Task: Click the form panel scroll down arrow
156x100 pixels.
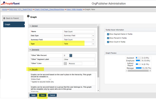Action: point(98,90)
